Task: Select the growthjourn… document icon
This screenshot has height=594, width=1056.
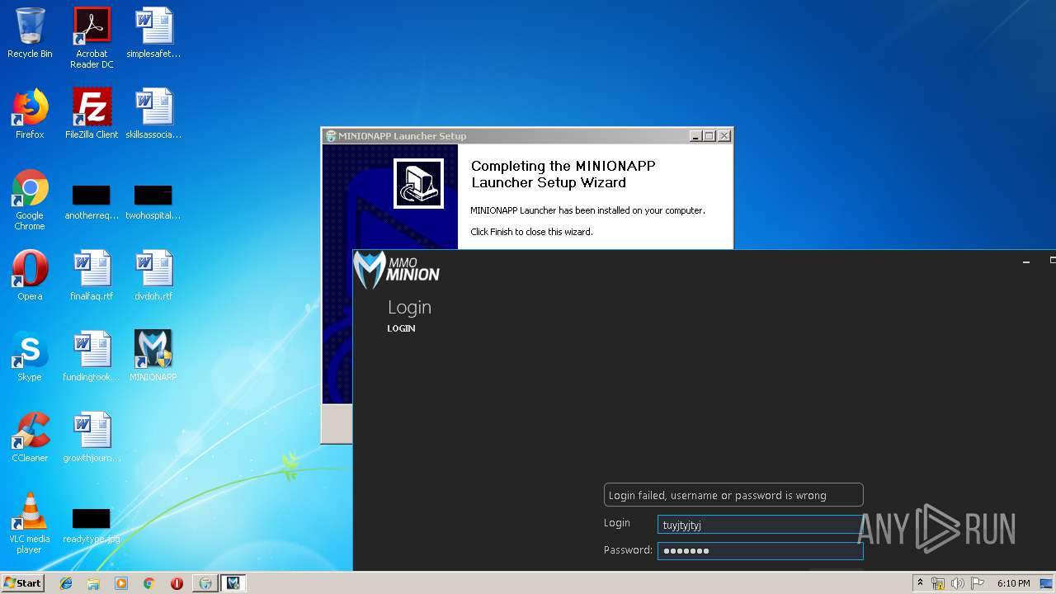Action: [92, 438]
